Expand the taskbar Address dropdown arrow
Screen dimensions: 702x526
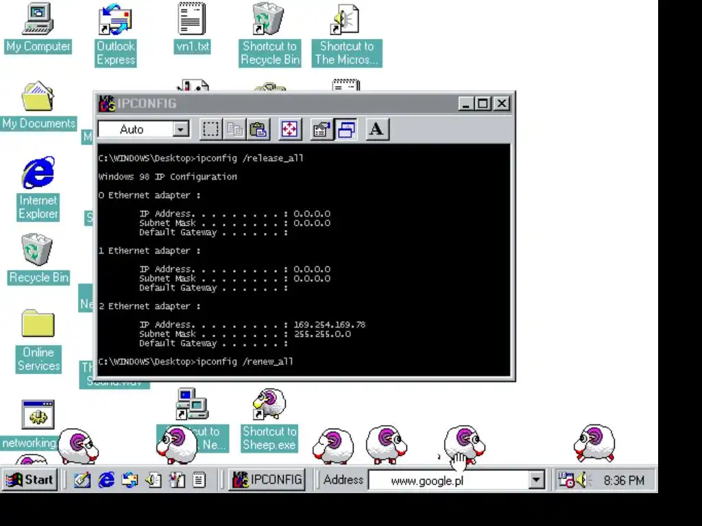(x=536, y=481)
